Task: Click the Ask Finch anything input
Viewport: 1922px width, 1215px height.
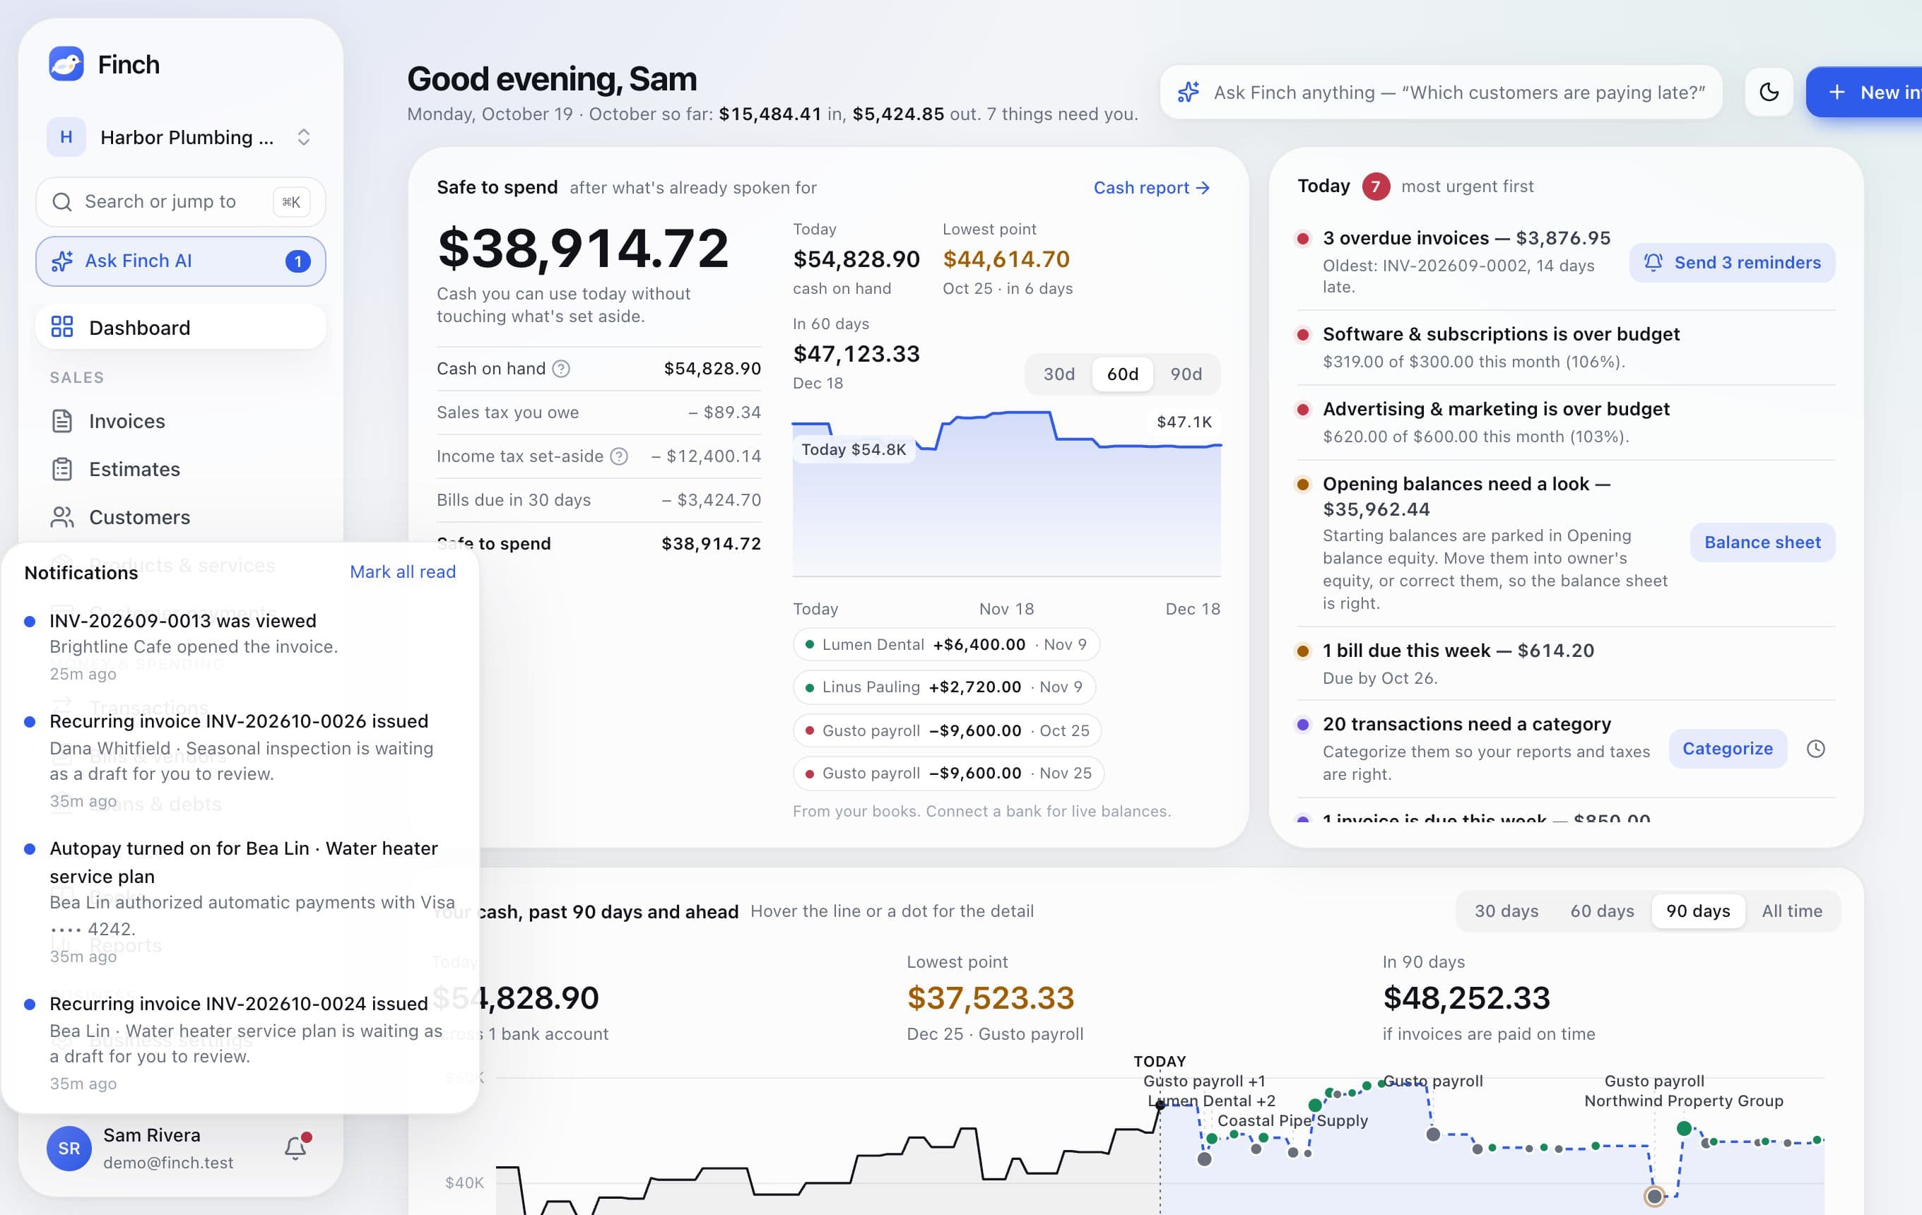Action: coord(1441,93)
